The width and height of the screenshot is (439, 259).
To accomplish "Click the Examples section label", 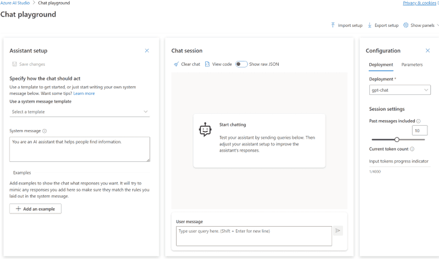I will (x=22, y=173).
